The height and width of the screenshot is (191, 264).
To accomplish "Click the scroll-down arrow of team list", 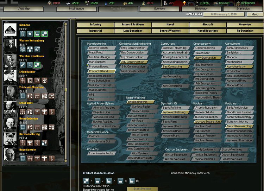I will 66,161.
